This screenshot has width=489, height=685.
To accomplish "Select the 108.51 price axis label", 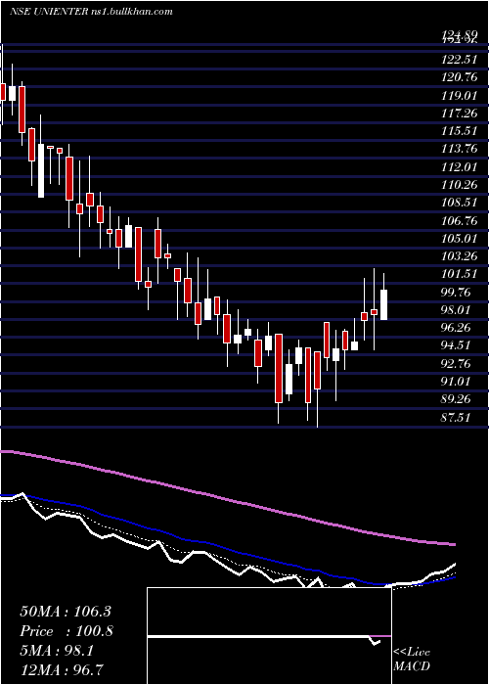I will pyautogui.click(x=459, y=204).
